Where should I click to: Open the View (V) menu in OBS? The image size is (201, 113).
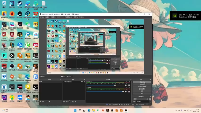pyautogui.click(x=53, y=17)
